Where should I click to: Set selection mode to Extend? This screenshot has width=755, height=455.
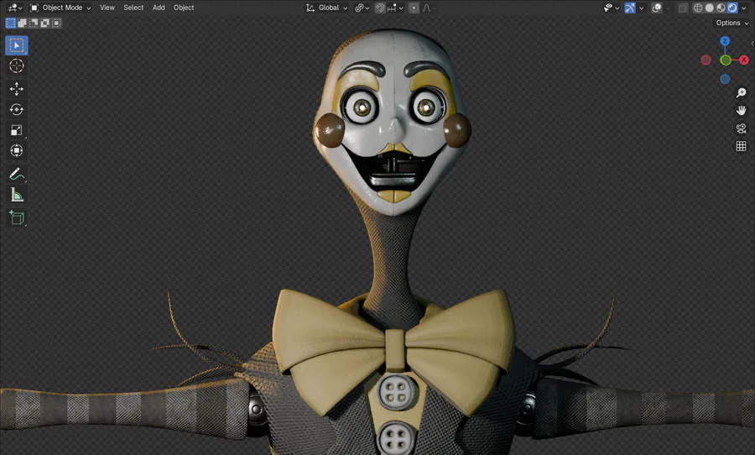pos(22,23)
